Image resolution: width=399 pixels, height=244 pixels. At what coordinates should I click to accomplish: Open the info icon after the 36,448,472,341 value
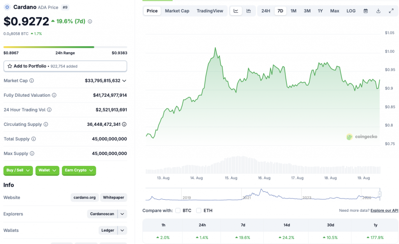[124, 124]
